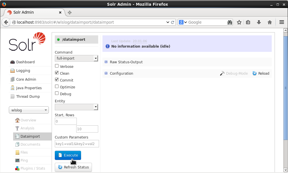Click the Firefox back arrow
Viewport: 288px width, 173px height.
click(x=6, y=23)
